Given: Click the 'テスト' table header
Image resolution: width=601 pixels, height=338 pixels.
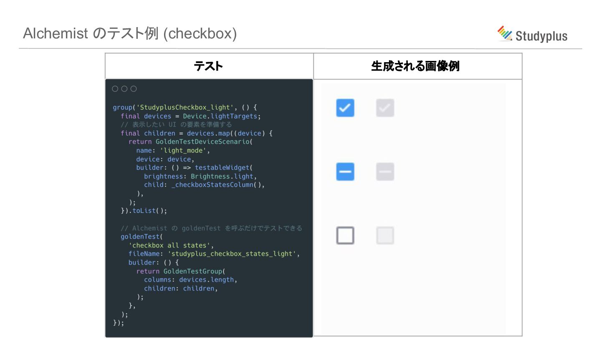Looking at the screenshot, I should 209,66.
